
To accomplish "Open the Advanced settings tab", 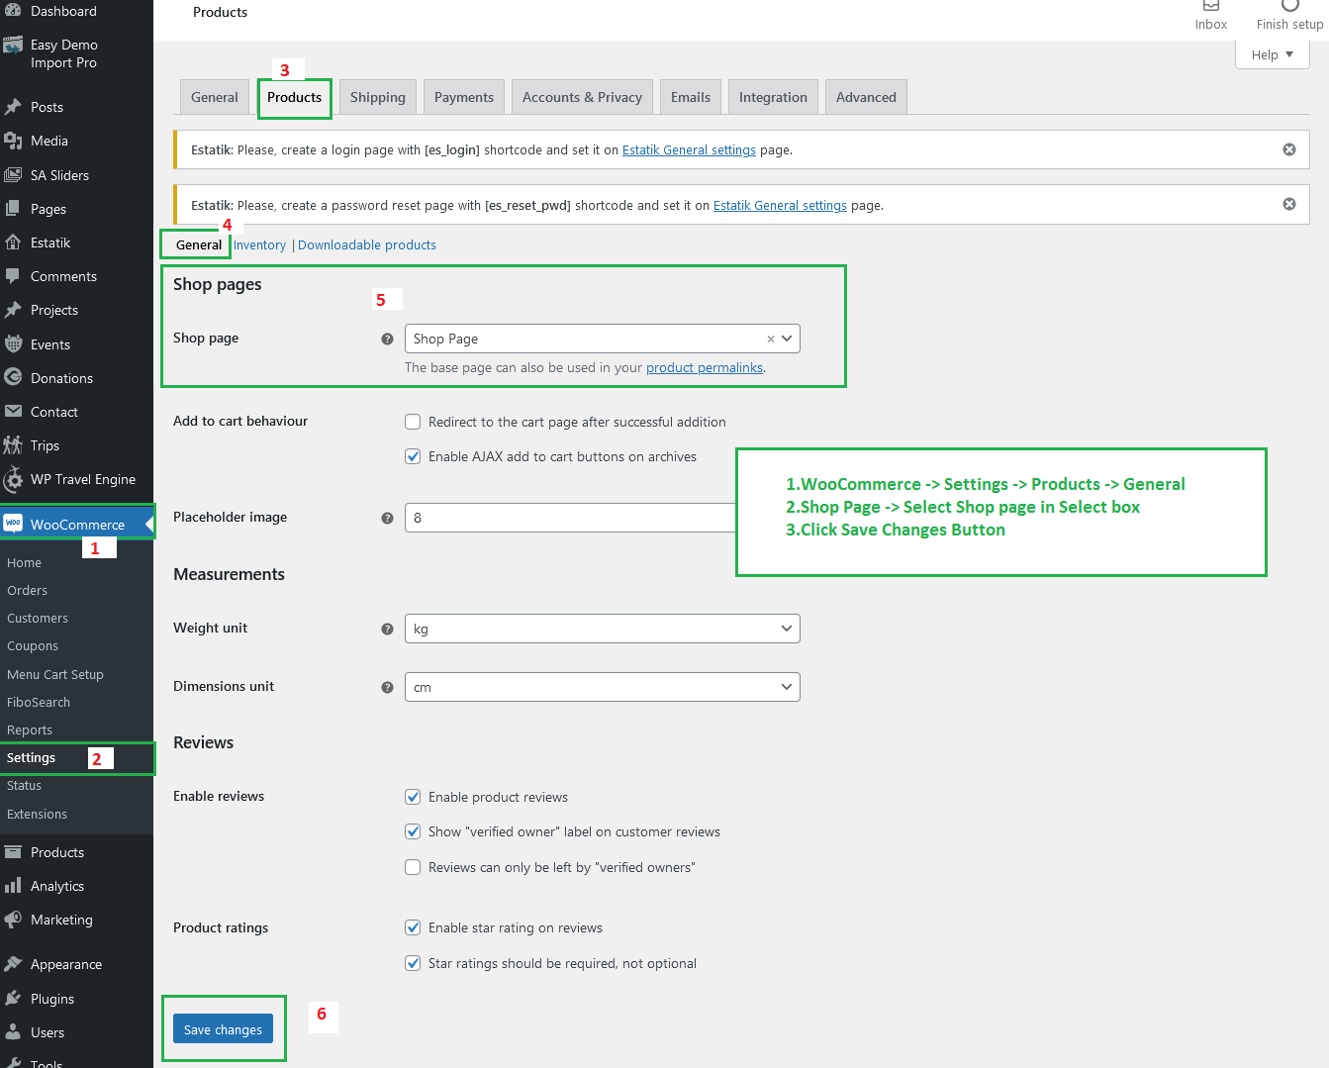I will pyautogui.click(x=866, y=97).
